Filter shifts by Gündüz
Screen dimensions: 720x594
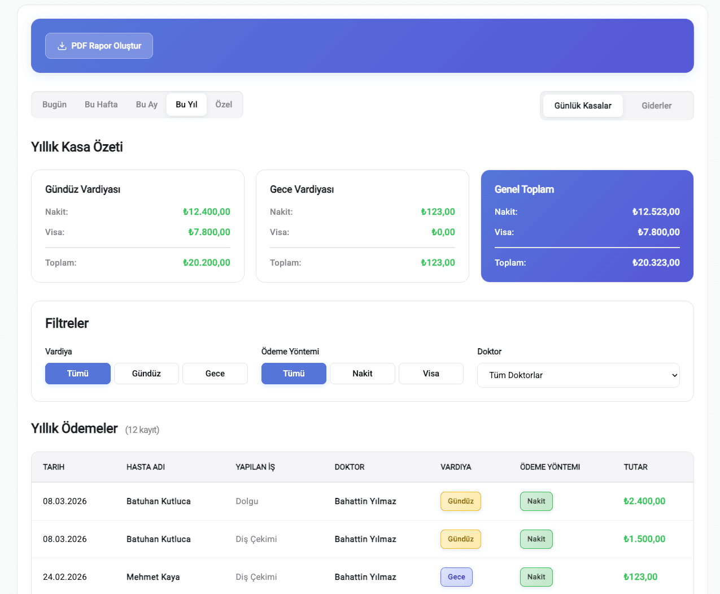146,374
